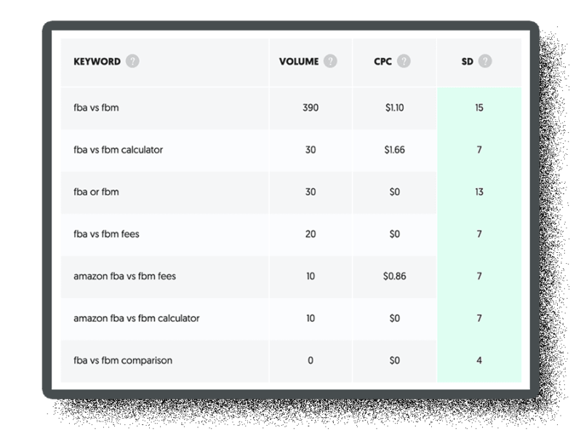581x436 pixels.
Task: Select the keyword 'fba vs fbm fees'
Action: (x=106, y=234)
